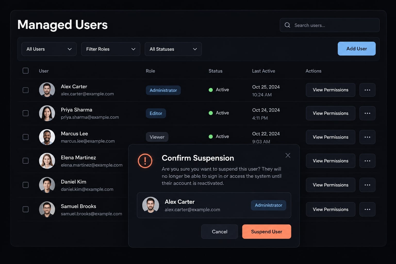Click the Administrator role badge in table

163,90
